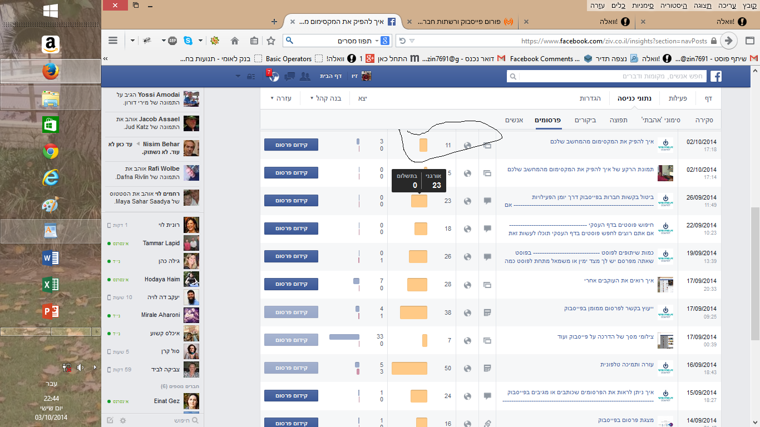Go to Firefox home page icon
This screenshot has width=760, height=427.
pyautogui.click(x=235, y=41)
